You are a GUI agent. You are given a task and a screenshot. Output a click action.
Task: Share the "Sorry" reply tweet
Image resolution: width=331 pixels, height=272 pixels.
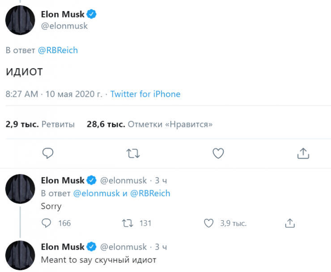pos(289,223)
